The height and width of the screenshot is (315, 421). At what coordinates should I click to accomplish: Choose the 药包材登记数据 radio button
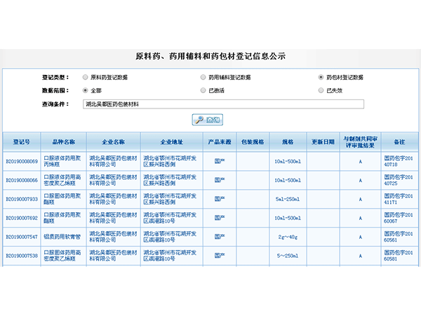(x=321, y=77)
